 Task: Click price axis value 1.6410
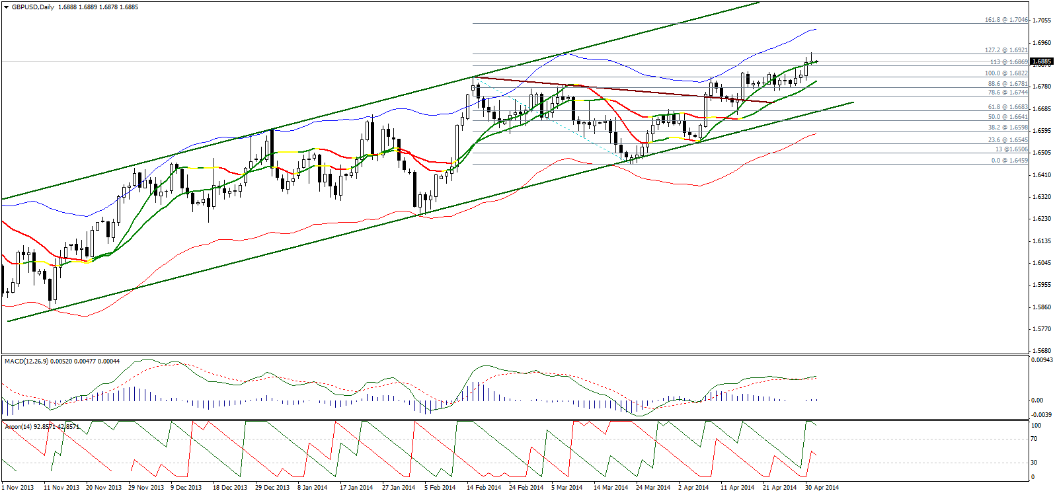coord(1042,175)
